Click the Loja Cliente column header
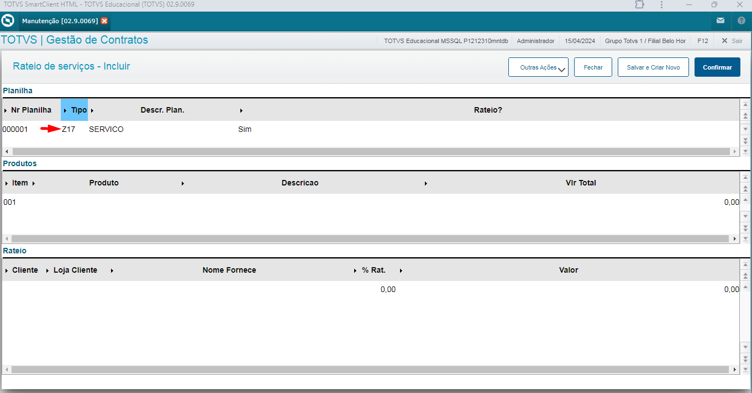 coord(75,270)
